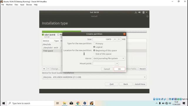Click the green partition usage bar

[61, 32]
